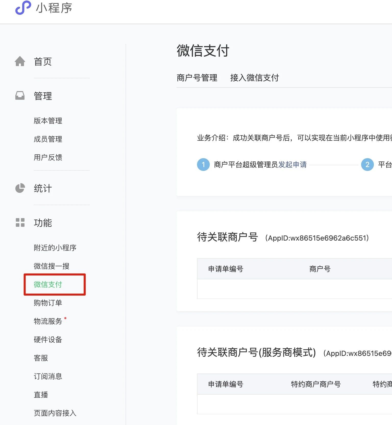
Task: Click the 小程序 title text
Action: click(54, 8)
